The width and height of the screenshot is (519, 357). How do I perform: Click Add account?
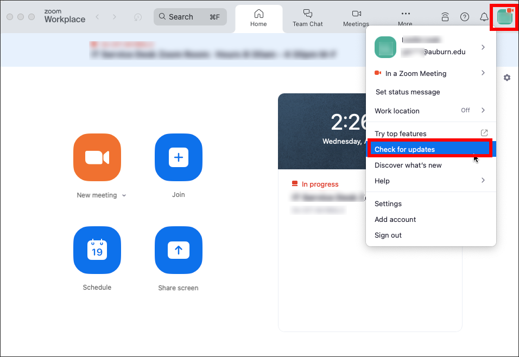[x=395, y=219]
